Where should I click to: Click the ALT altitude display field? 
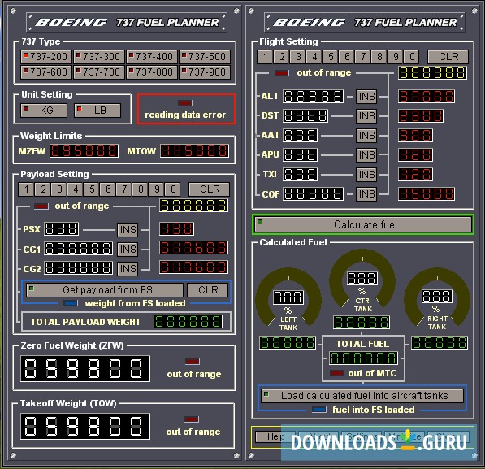coord(313,96)
